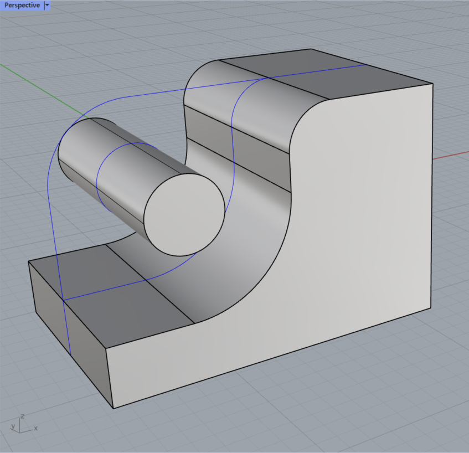The height and width of the screenshot is (453, 469).
Task: Expand the viewport dropdown arrow beside Perspective
Action: click(47, 5)
